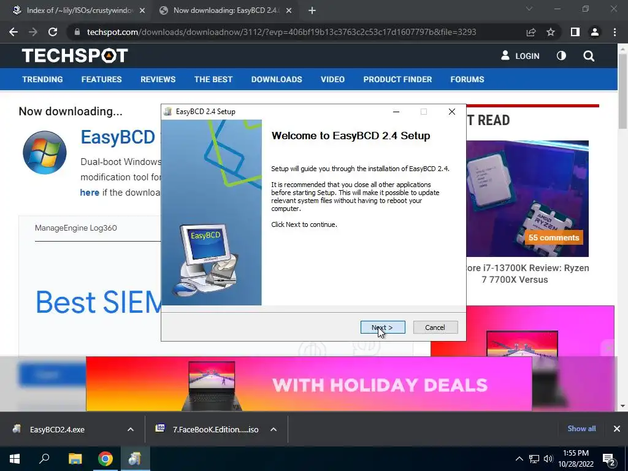Open Chrome side panel icon
The width and height of the screenshot is (628, 471).
tap(575, 32)
